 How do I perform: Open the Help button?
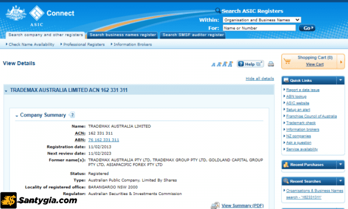click(x=250, y=64)
